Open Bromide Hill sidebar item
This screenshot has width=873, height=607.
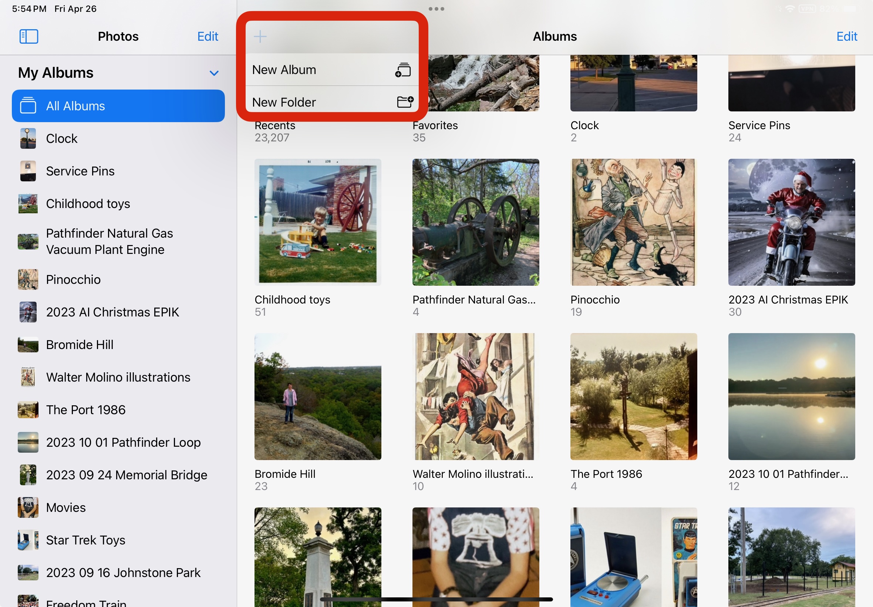click(x=80, y=345)
